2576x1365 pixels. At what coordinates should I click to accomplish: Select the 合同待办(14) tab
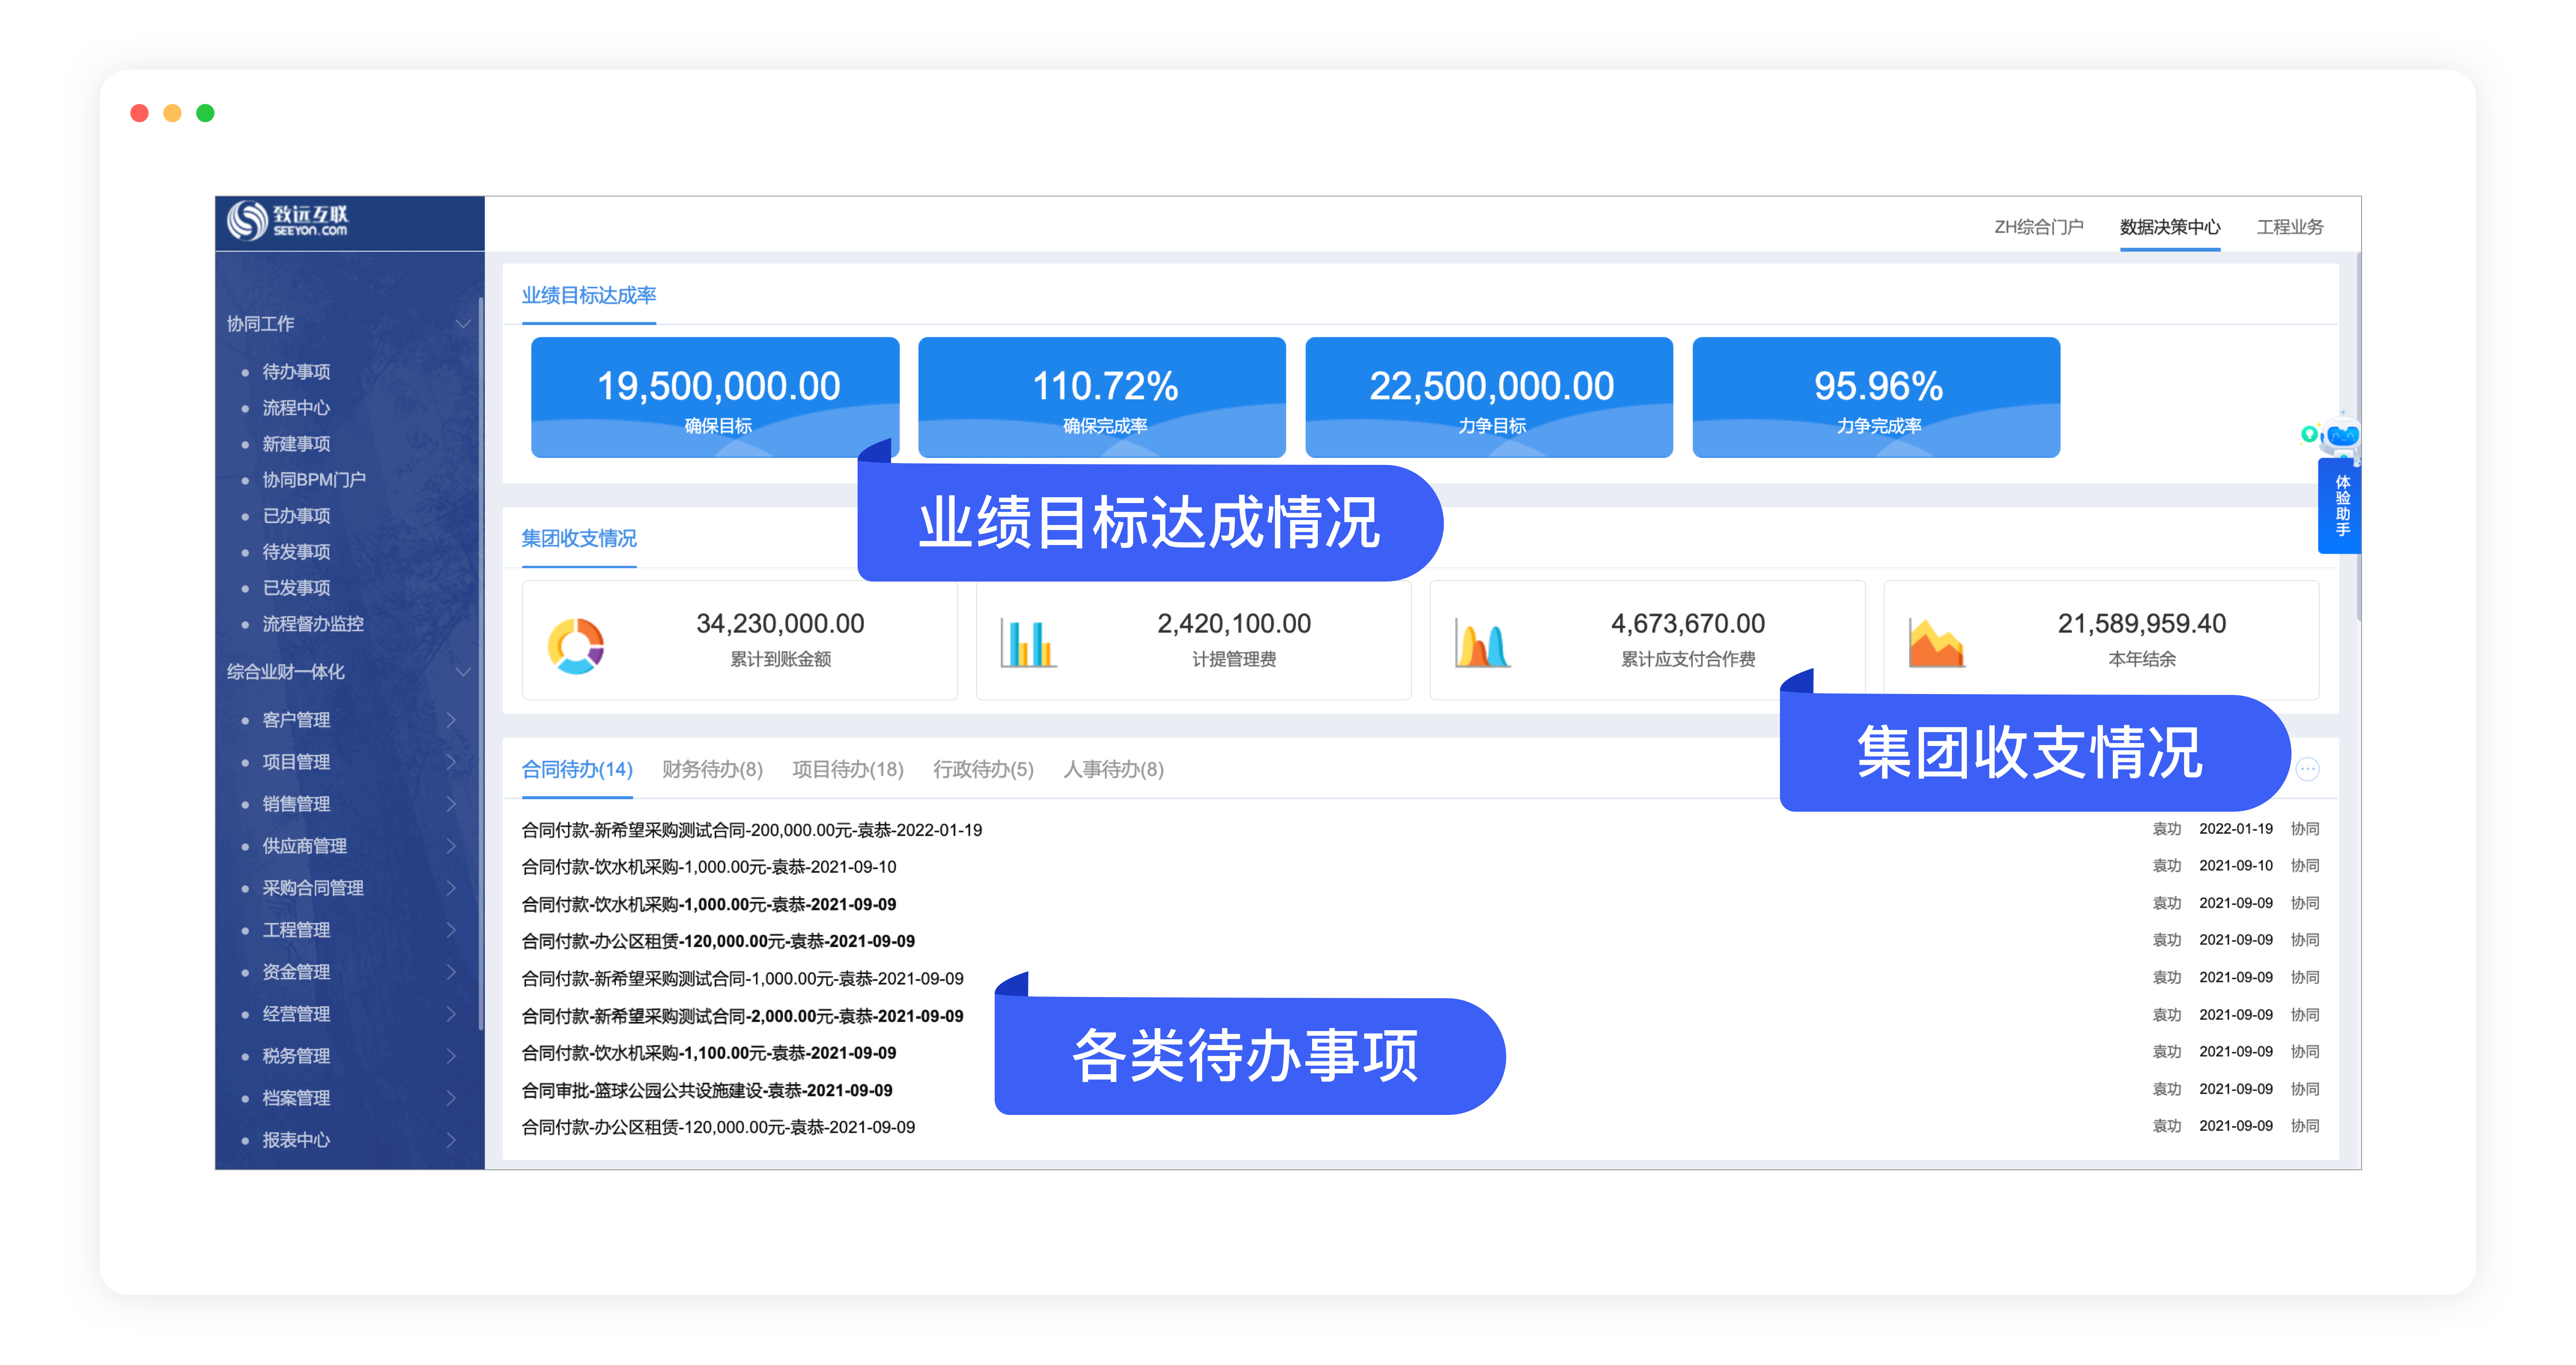[x=577, y=769]
